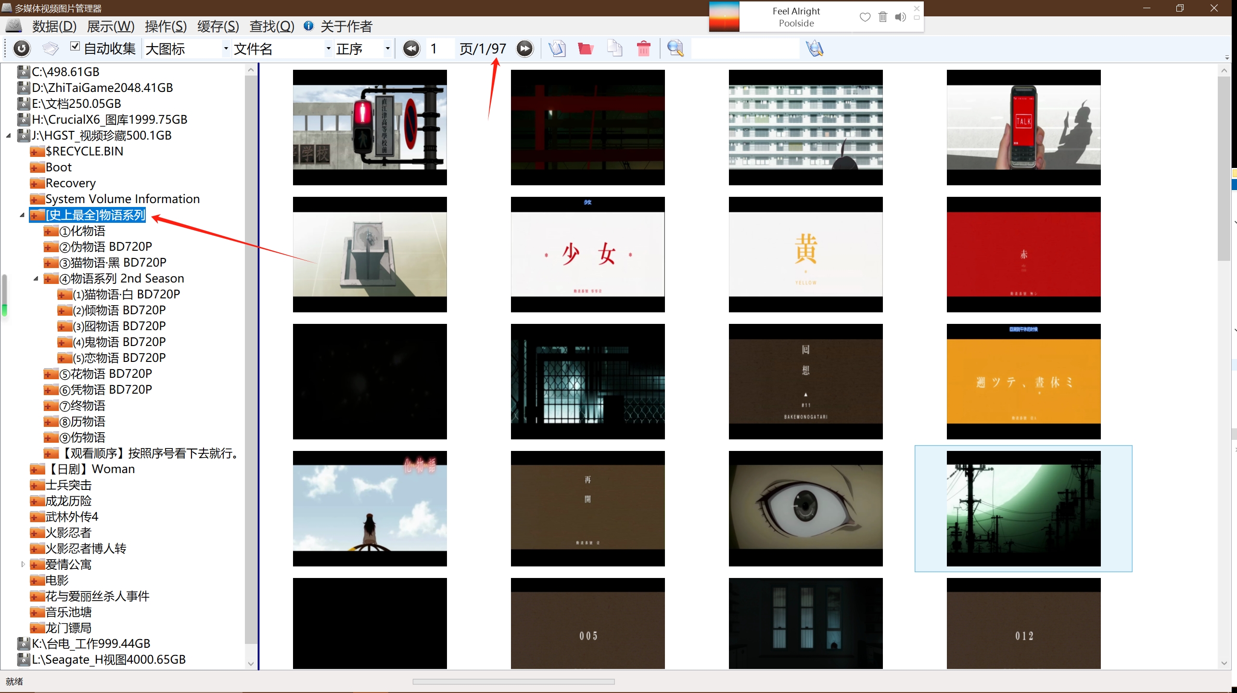Select (4)鬼物语 BD720P folder

coord(119,342)
